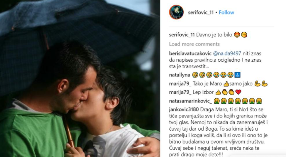The width and height of the screenshot is (286, 157).
Task: Open serifovic_11 profile avatar picture
Action: point(176,12)
